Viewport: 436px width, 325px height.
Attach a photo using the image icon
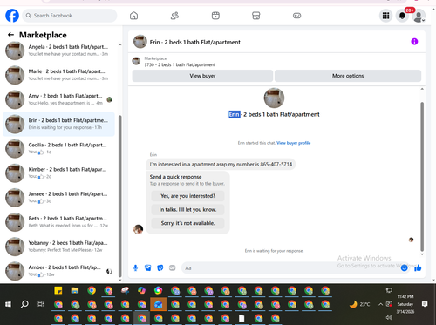coord(148,267)
